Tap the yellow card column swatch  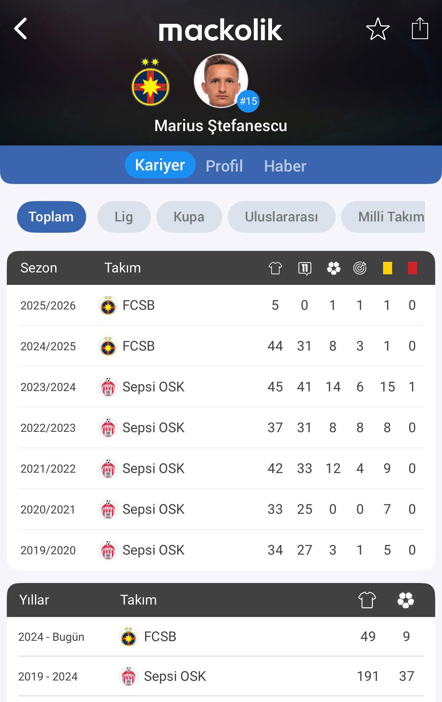click(x=388, y=268)
